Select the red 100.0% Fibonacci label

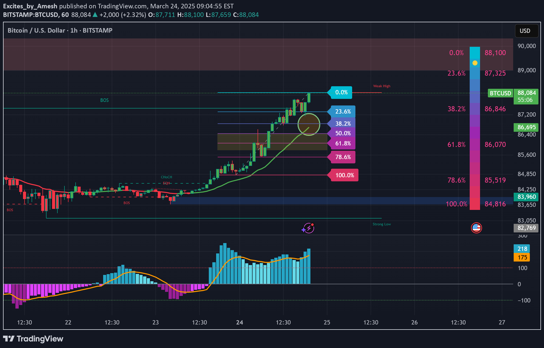click(x=345, y=175)
